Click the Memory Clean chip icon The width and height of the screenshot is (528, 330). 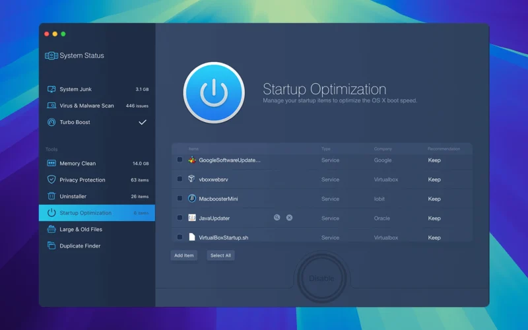pyautogui.click(x=51, y=163)
